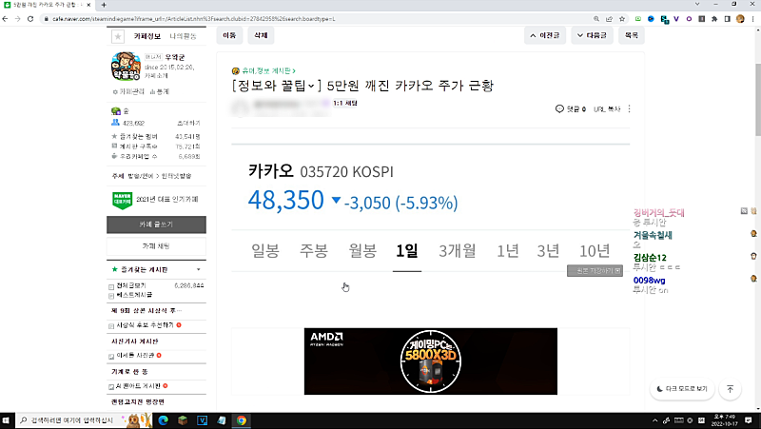The height and width of the screenshot is (429, 761).
Task: Open the tab search dropdown chevron
Action: [x=697, y=4]
